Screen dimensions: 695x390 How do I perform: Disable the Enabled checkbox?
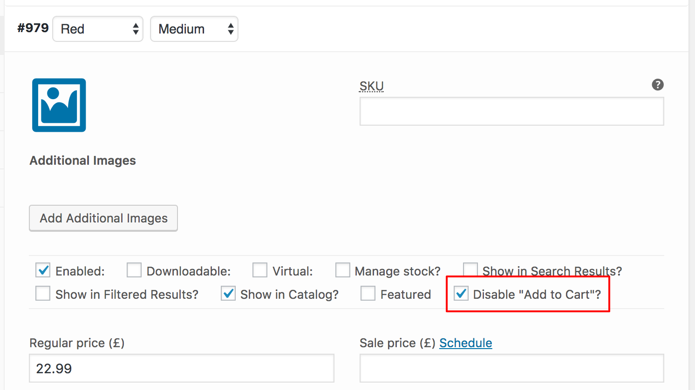[42, 270]
